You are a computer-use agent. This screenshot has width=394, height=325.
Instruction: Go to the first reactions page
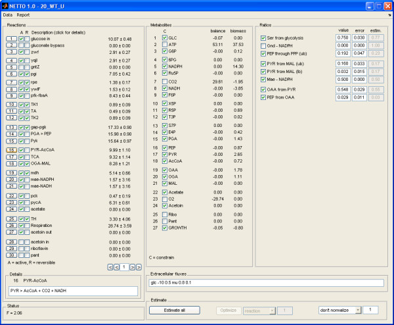(x=110, y=267)
